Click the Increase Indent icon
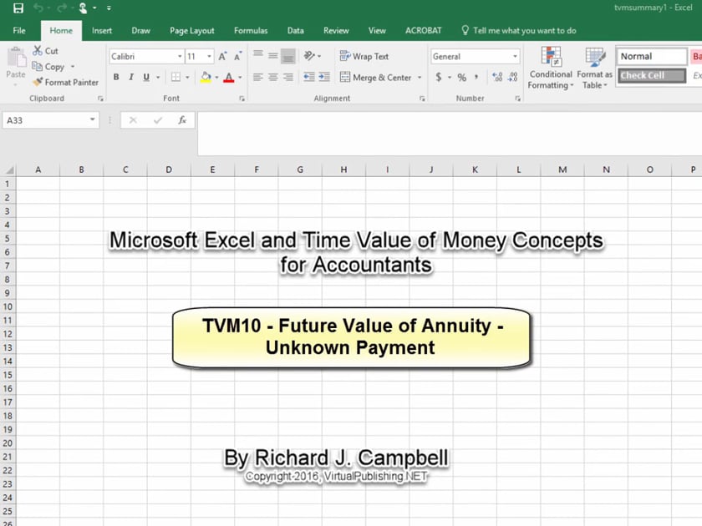 324,77
